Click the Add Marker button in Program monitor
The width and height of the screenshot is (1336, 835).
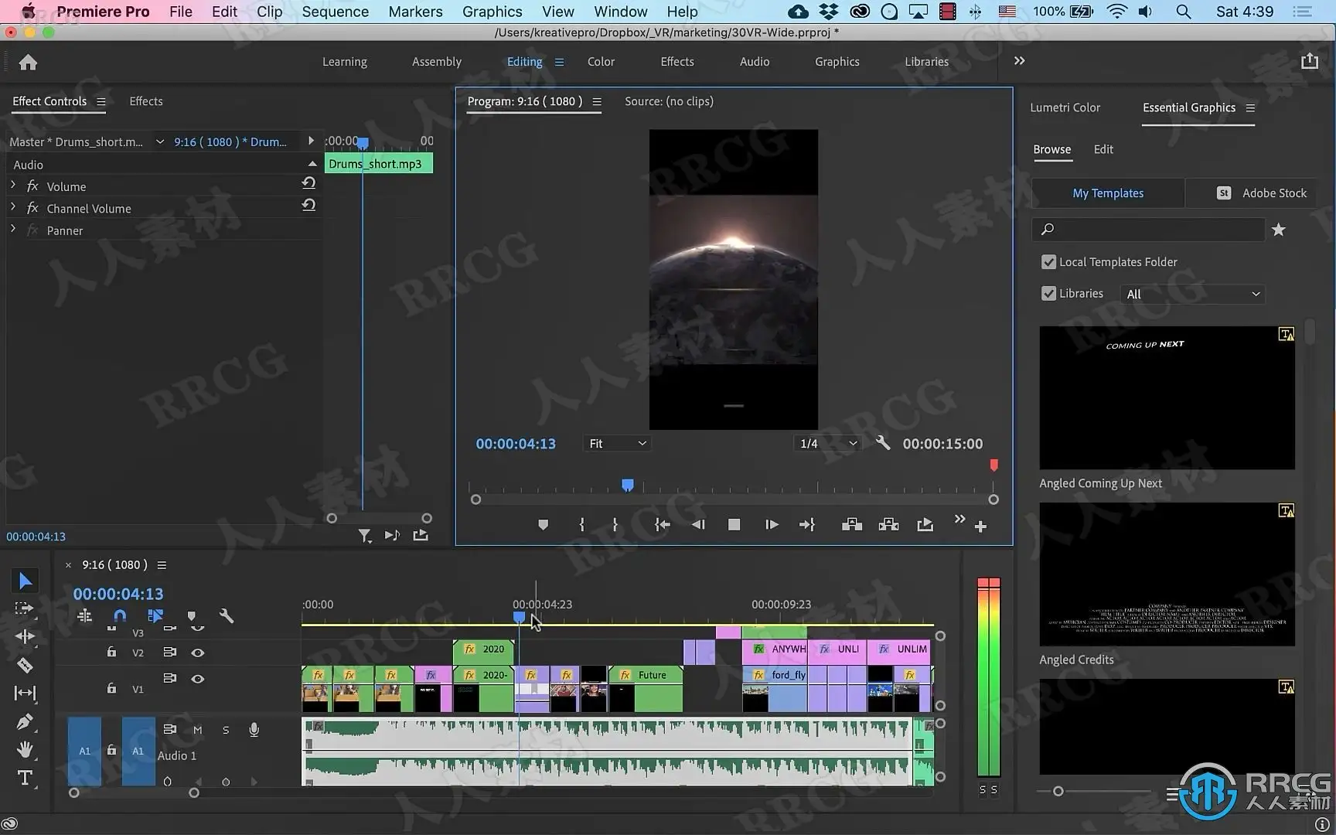click(x=543, y=525)
